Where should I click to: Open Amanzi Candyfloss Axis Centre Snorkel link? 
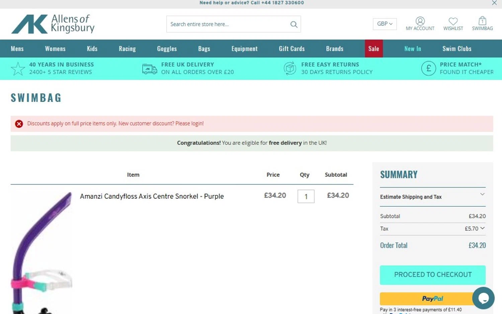pyautogui.click(x=152, y=196)
